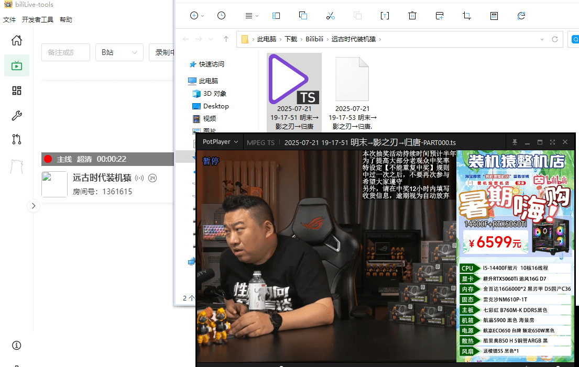The image size is (579, 367).
Task: Navigate to Bilibili via the breadcrumb path
Action: pos(314,39)
